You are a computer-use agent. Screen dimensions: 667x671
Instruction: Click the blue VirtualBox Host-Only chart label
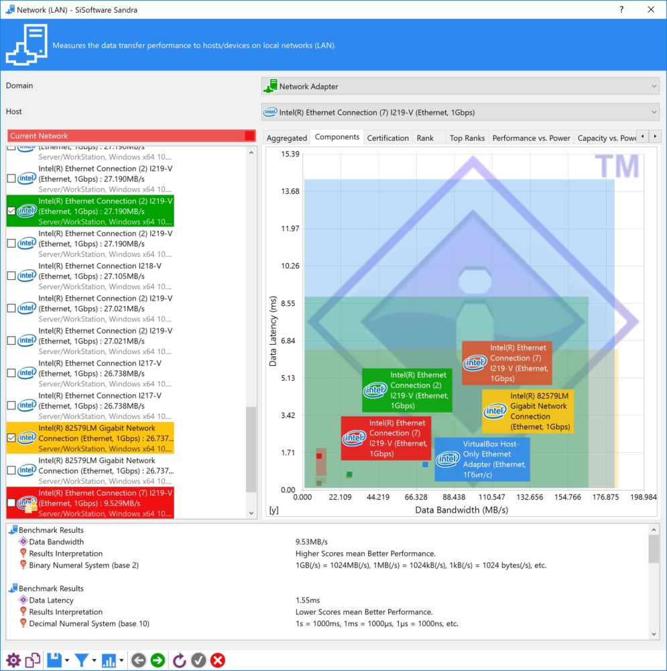click(482, 459)
